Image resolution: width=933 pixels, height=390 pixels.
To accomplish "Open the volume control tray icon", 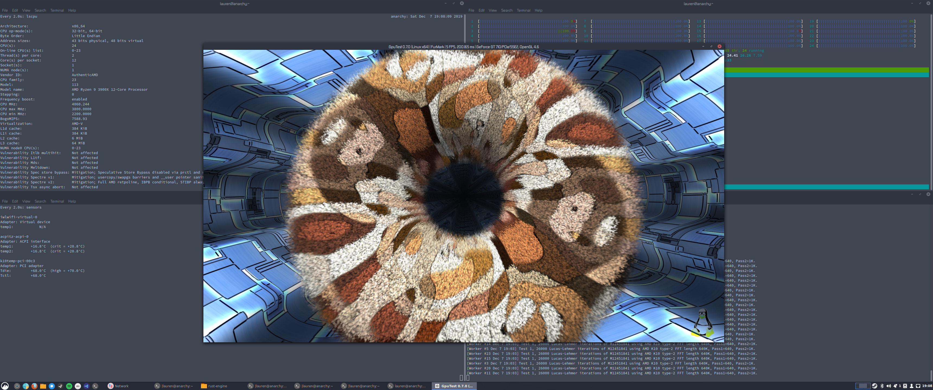I will [x=889, y=386].
